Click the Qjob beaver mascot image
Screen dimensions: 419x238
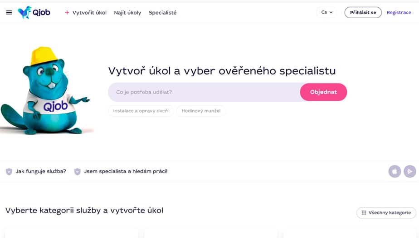(45, 91)
